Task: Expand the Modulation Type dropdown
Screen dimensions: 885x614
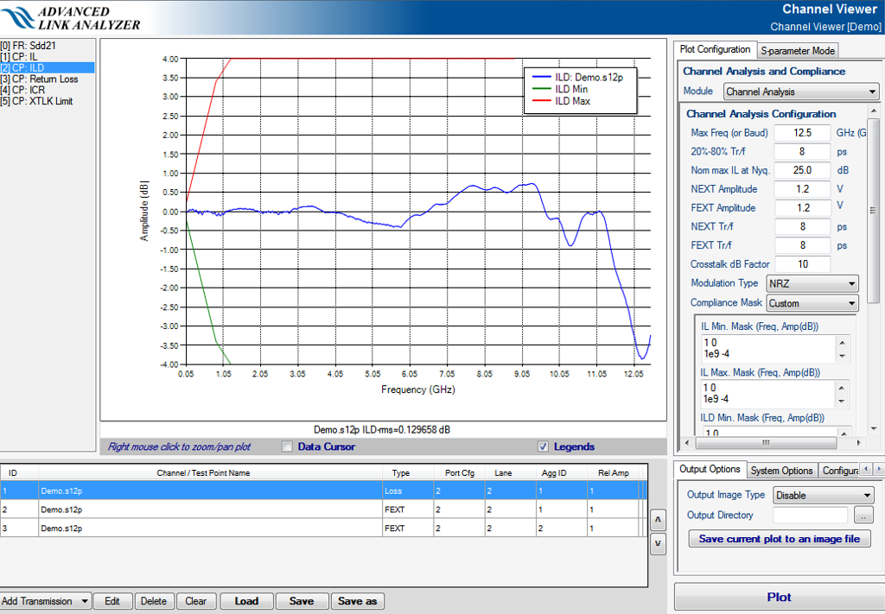Action: (812, 283)
